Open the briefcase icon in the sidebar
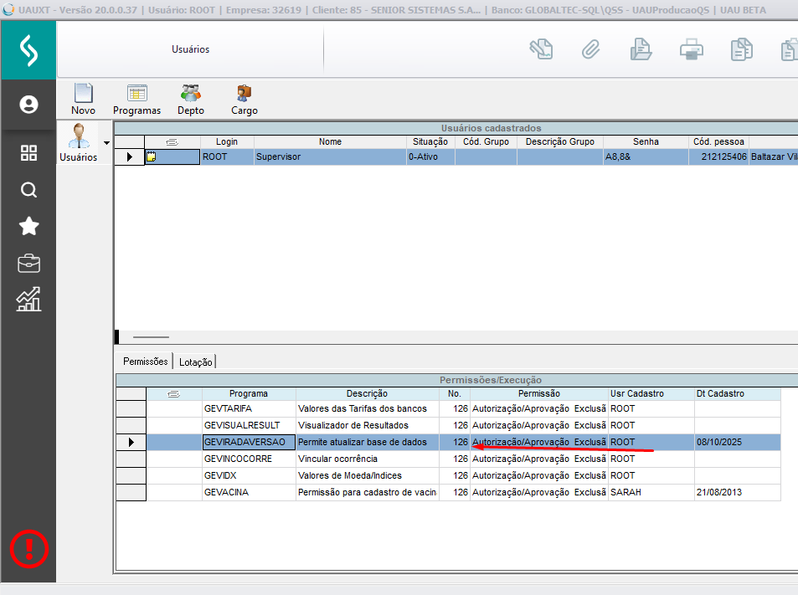 [x=28, y=264]
